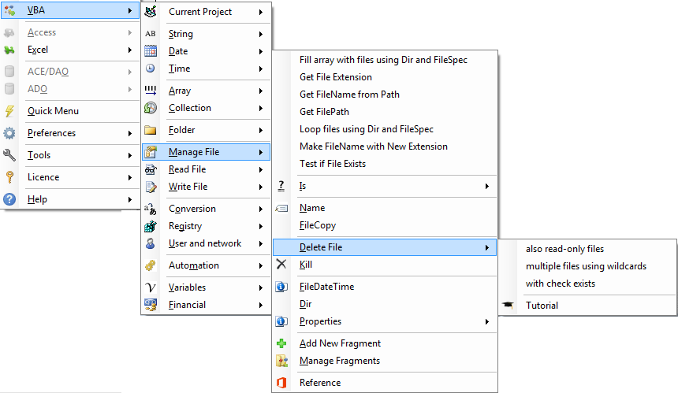Viewport: 678px width, 393px height.
Task: Expand the Current Project submenu arrow
Action: coord(261,12)
